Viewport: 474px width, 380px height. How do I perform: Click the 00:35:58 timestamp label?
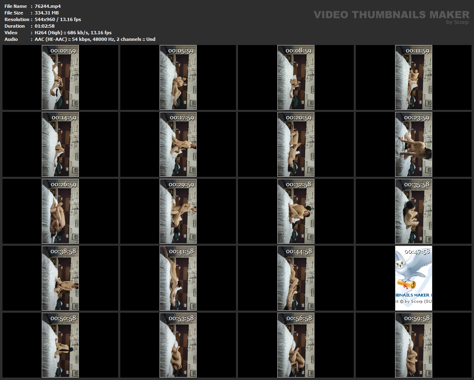click(x=417, y=185)
